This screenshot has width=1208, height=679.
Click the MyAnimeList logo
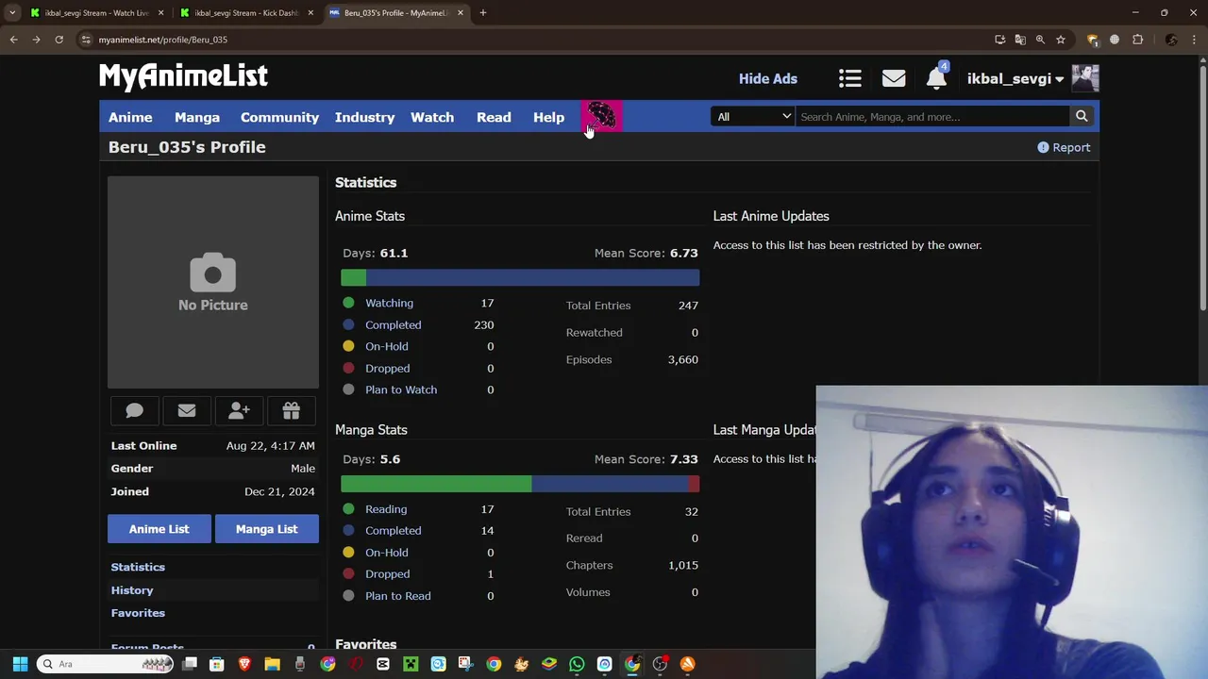[x=183, y=75]
